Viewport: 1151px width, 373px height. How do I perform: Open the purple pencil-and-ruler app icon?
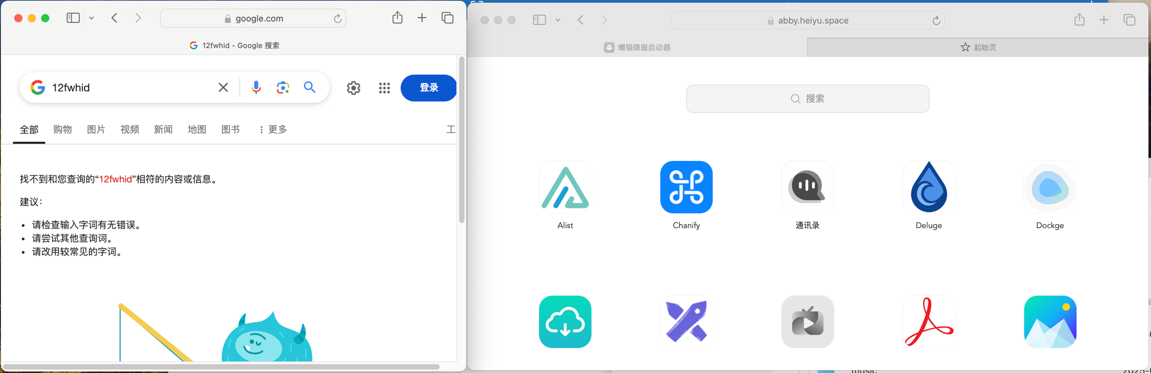click(x=686, y=322)
